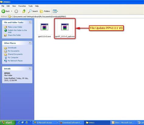This screenshot has height=125, width=144.
Task: Switch to Inbox - Microsoft Outlook taskbar button
Action: coord(123,123)
